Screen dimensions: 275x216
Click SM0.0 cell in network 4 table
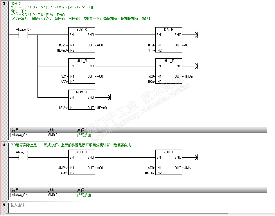62,195
